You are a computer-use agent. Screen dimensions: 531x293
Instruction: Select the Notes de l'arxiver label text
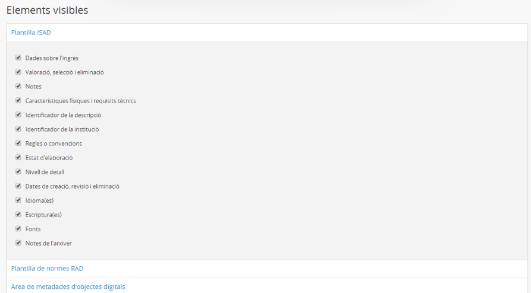(48, 243)
